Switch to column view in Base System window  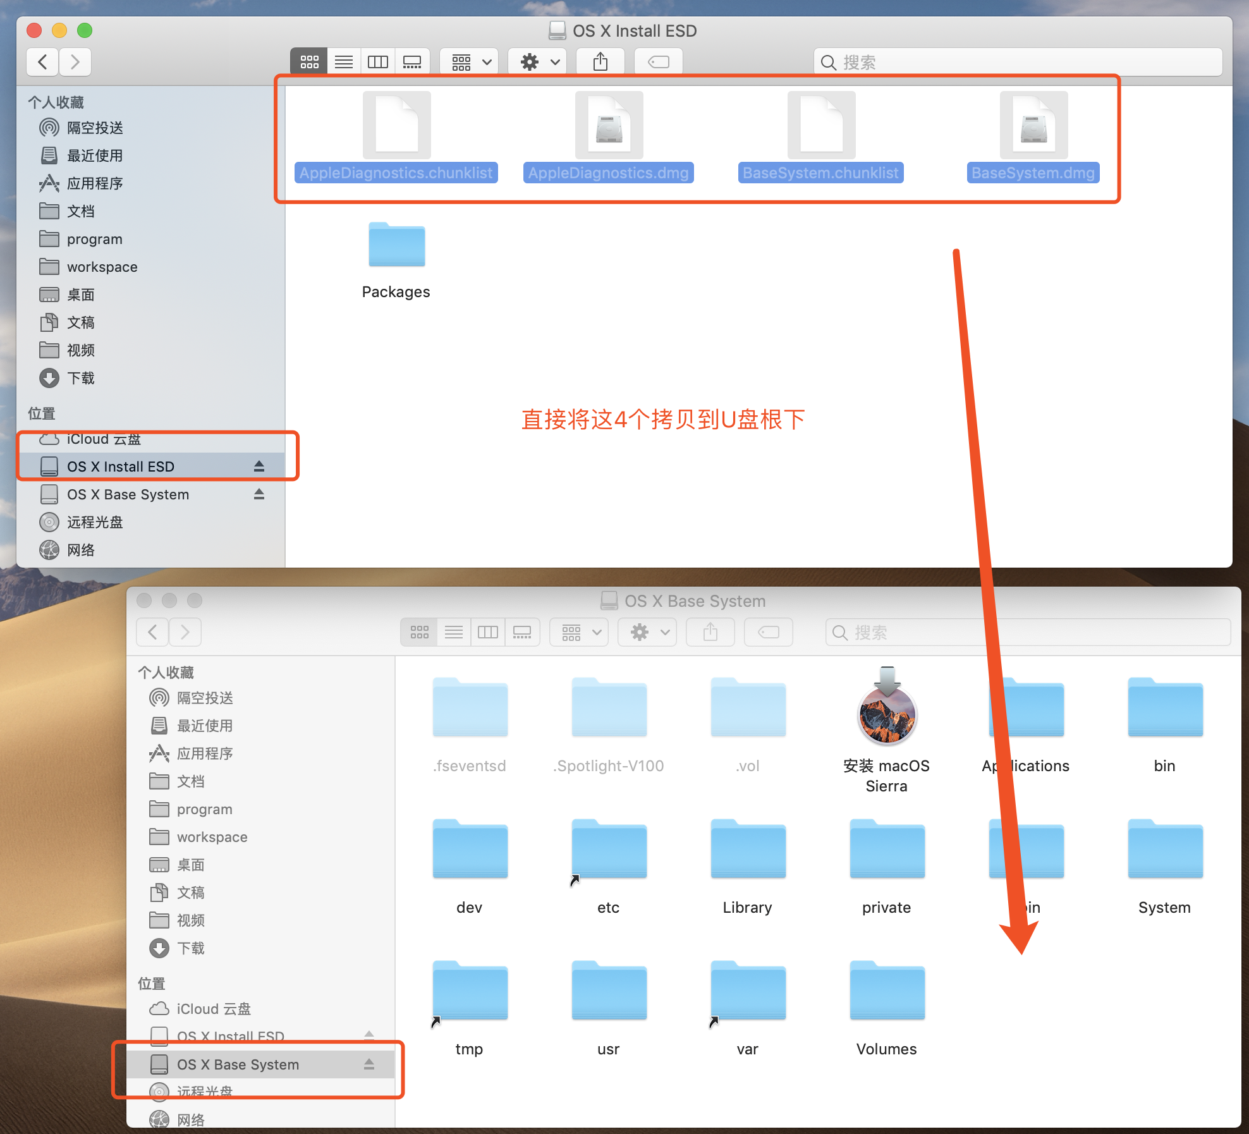coord(488,632)
